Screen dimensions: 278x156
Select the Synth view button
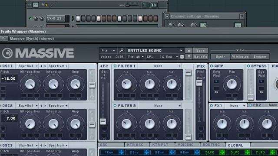pos(220,57)
